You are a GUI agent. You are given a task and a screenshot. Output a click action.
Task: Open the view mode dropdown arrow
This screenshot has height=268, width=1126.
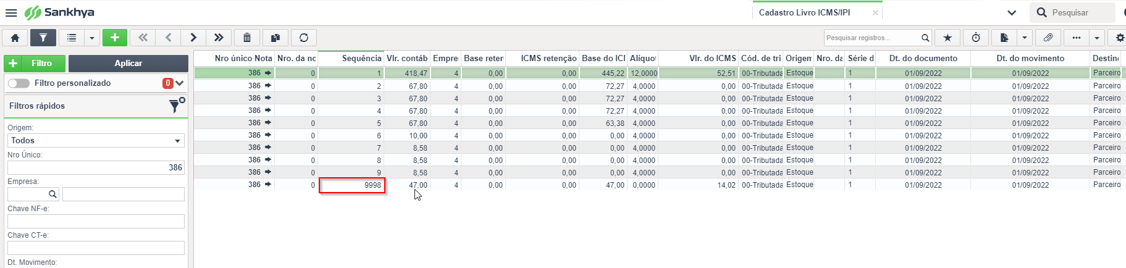92,38
